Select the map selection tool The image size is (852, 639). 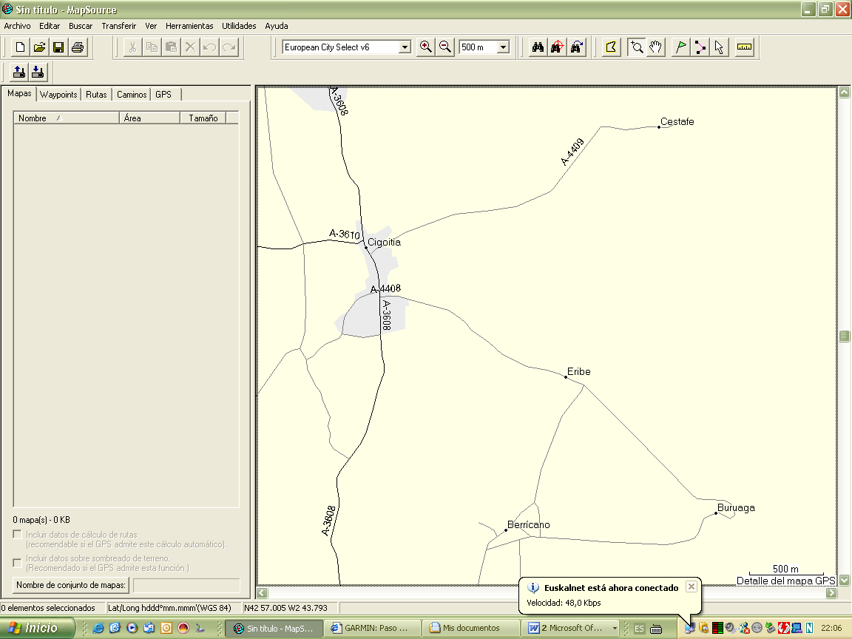coord(611,47)
